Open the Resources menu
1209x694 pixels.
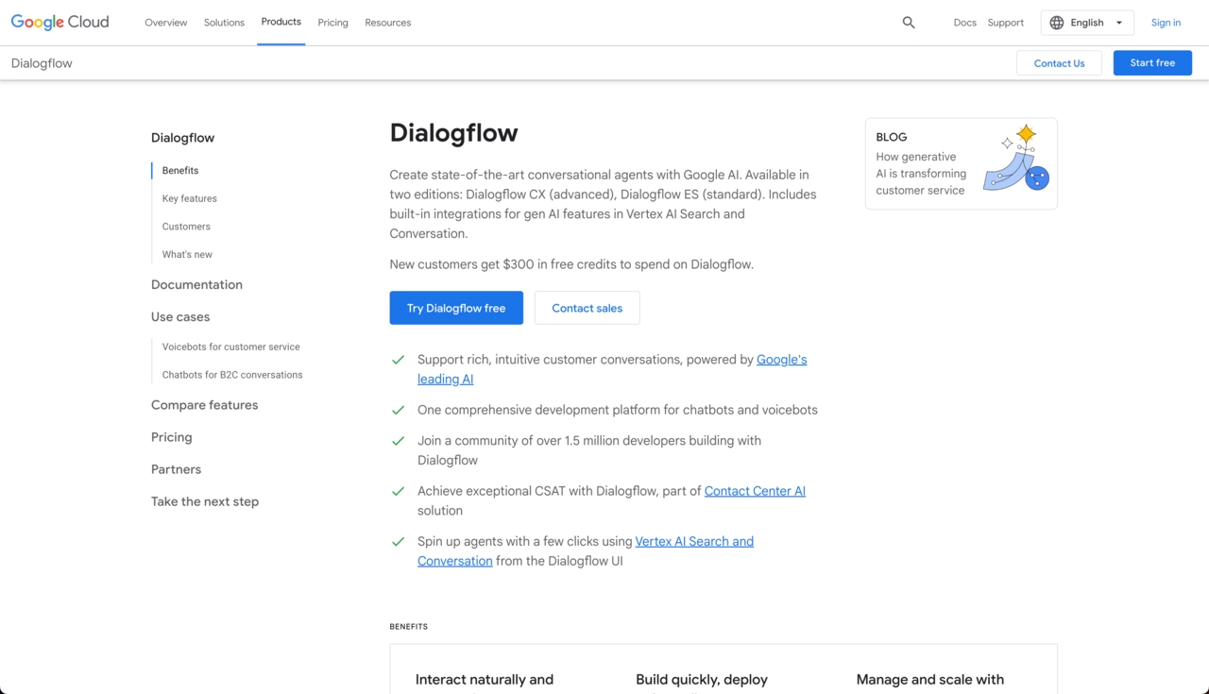click(387, 22)
